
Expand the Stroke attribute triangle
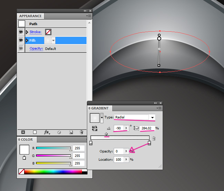pyautogui.click(x=27, y=32)
